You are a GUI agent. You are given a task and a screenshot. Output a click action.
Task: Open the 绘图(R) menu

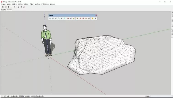pos(26,4)
